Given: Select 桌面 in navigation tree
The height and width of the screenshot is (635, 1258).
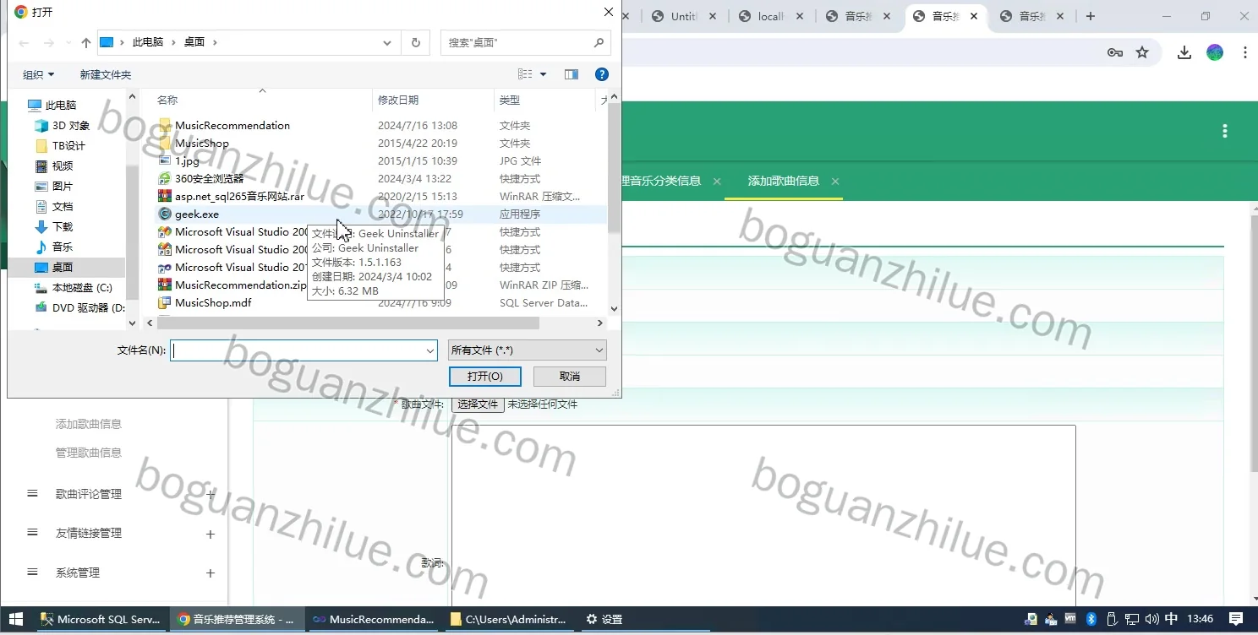Looking at the screenshot, I should click(x=63, y=268).
